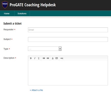Open the text background color picker
Screen dimensions: 111x92
[57, 58]
